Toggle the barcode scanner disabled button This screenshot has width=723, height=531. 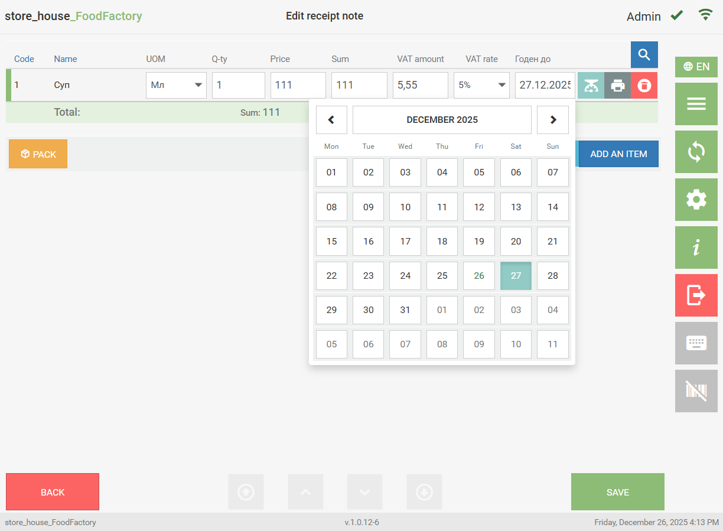pos(696,391)
